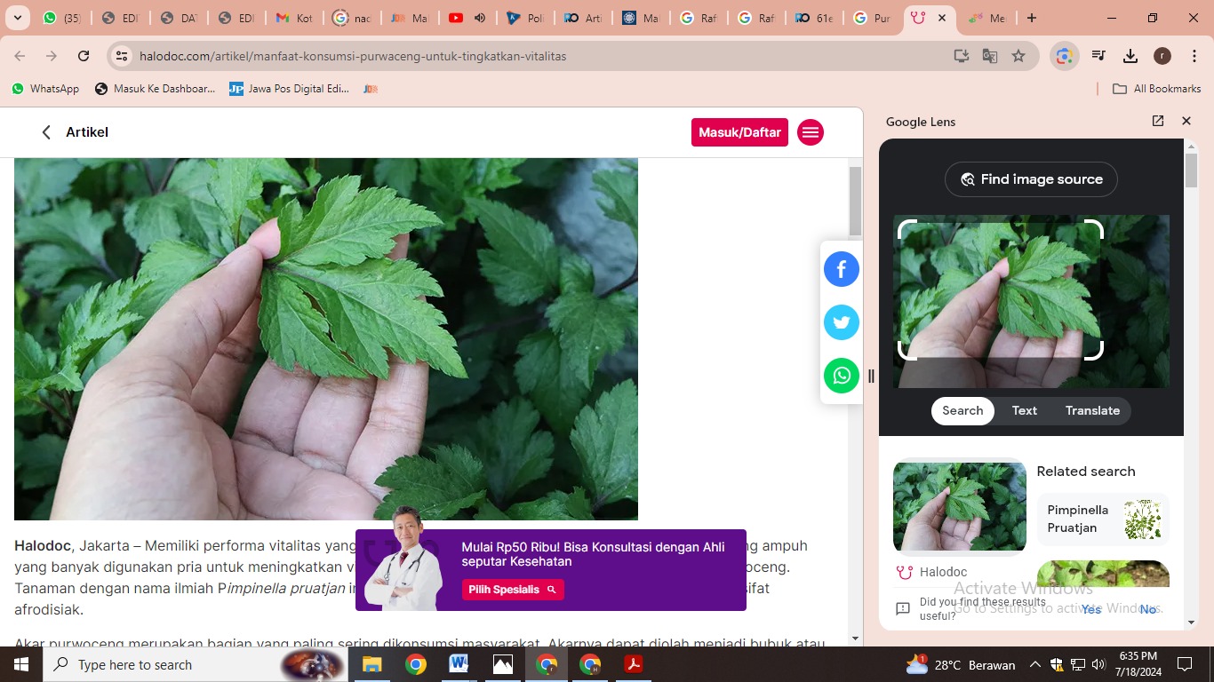Open Chrome three-dot menu

[x=1194, y=56]
